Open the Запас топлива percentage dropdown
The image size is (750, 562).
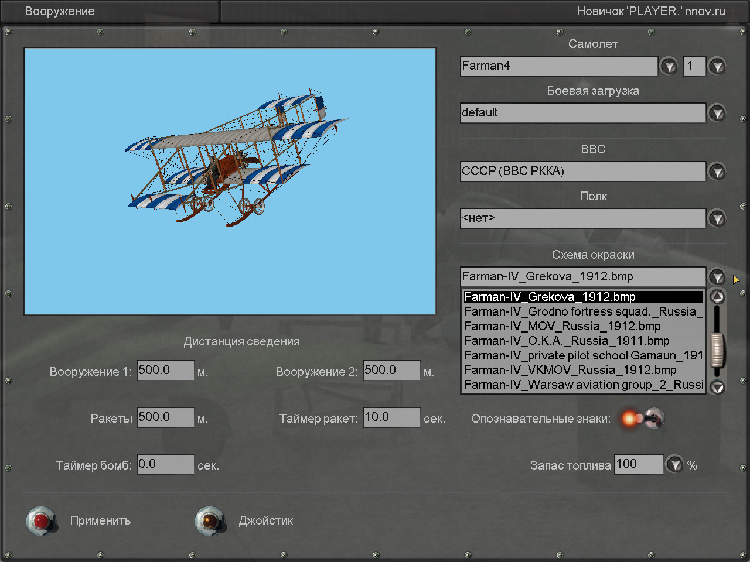point(676,465)
